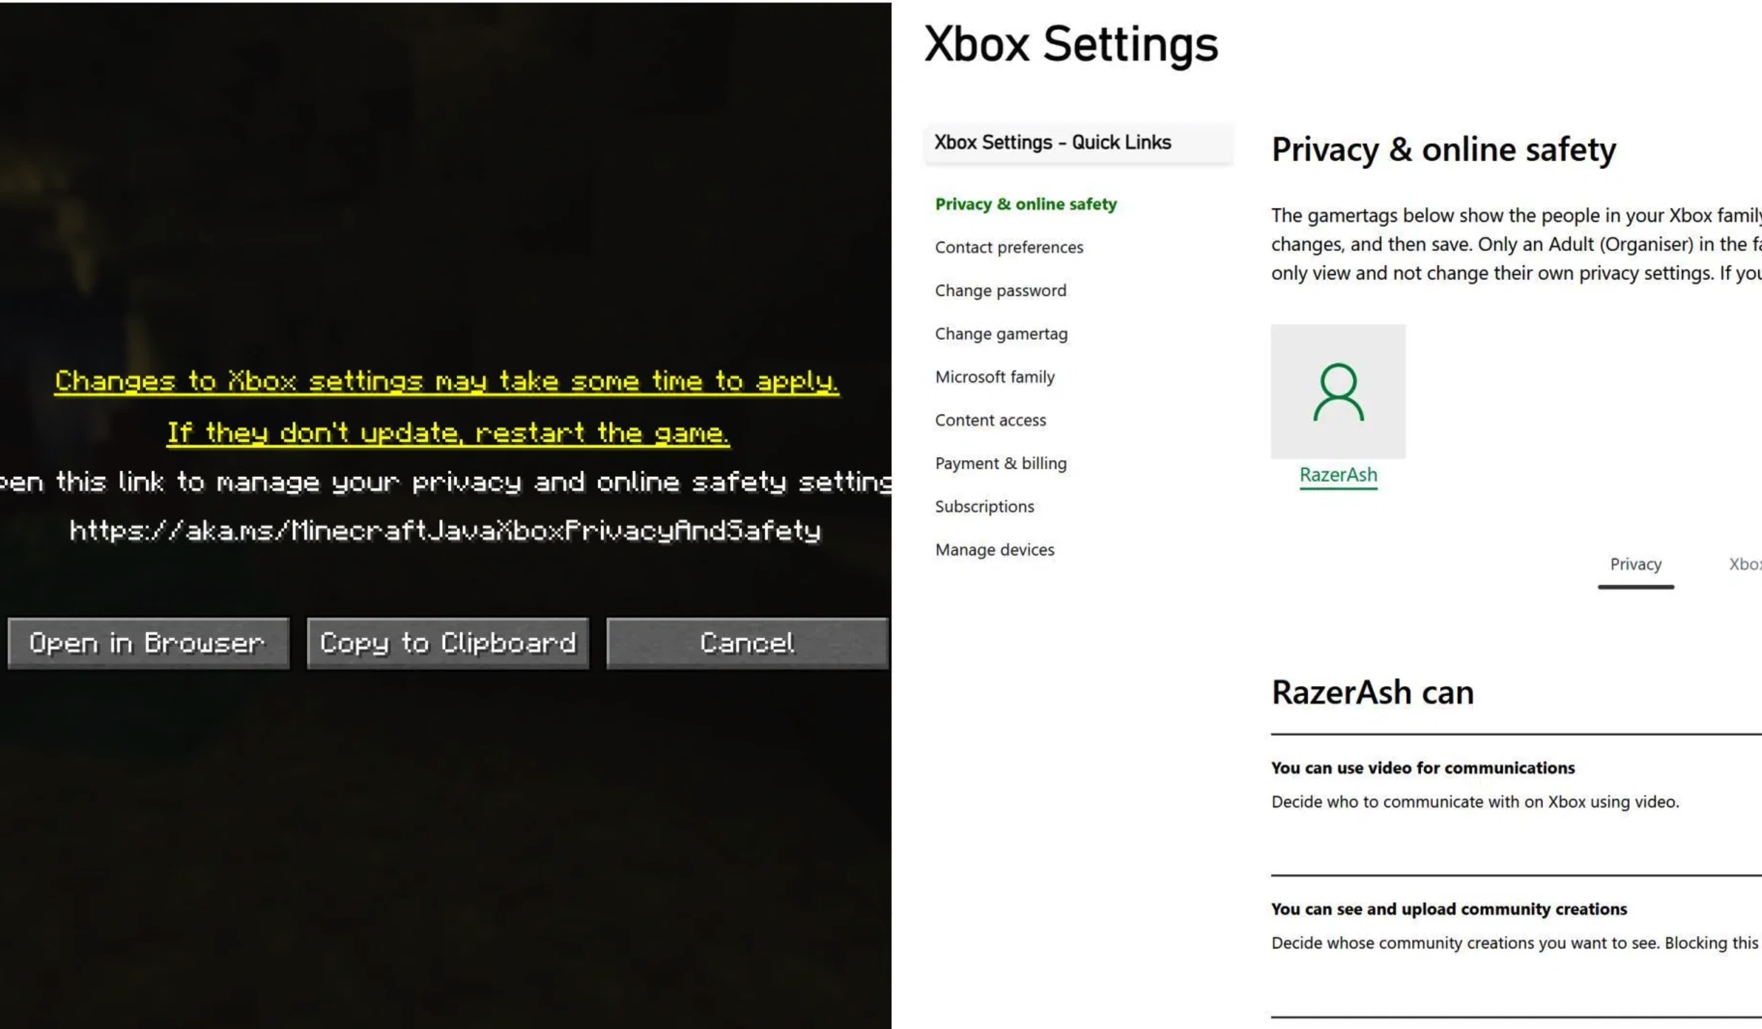Screen dimensions: 1762x1029
Task: Click the 'Privacy & online safety' page heading
Action: [x=1444, y=150]
